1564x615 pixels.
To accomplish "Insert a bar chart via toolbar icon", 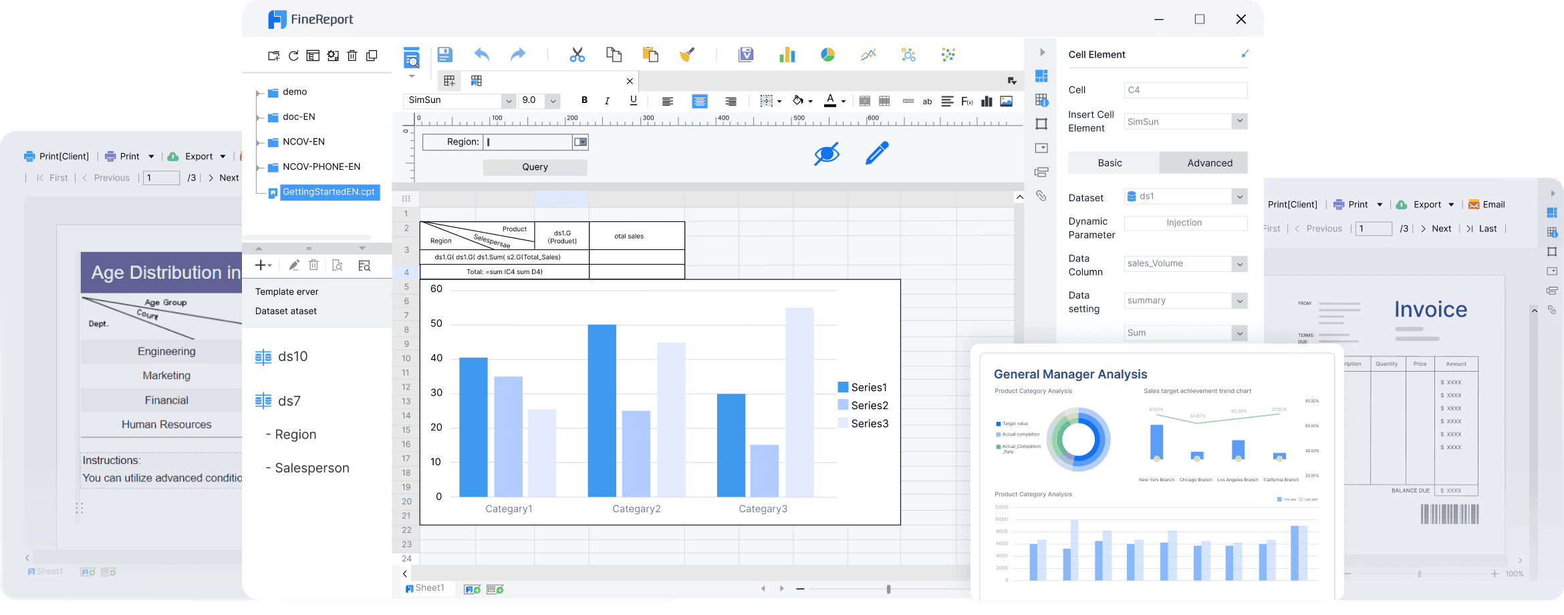I will pyautogui.click(x=787, y=55).
